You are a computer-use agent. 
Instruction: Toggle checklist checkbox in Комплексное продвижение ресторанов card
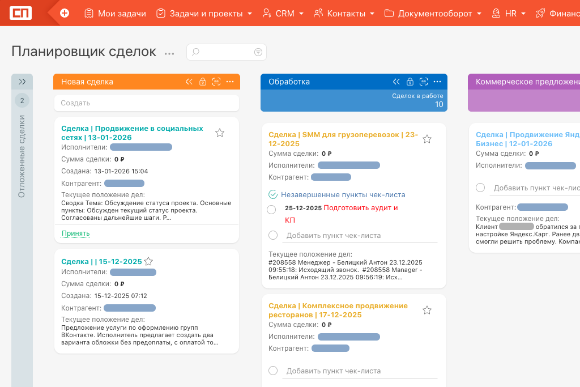point(273,371)
